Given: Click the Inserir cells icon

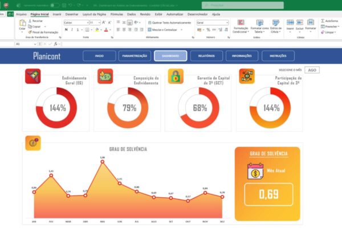Looking at the screenshot, I should [290, 22].
